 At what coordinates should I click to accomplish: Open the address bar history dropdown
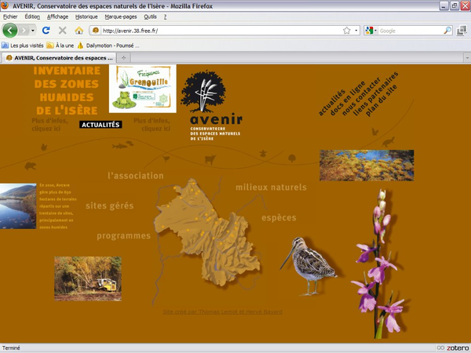(356, 31)
